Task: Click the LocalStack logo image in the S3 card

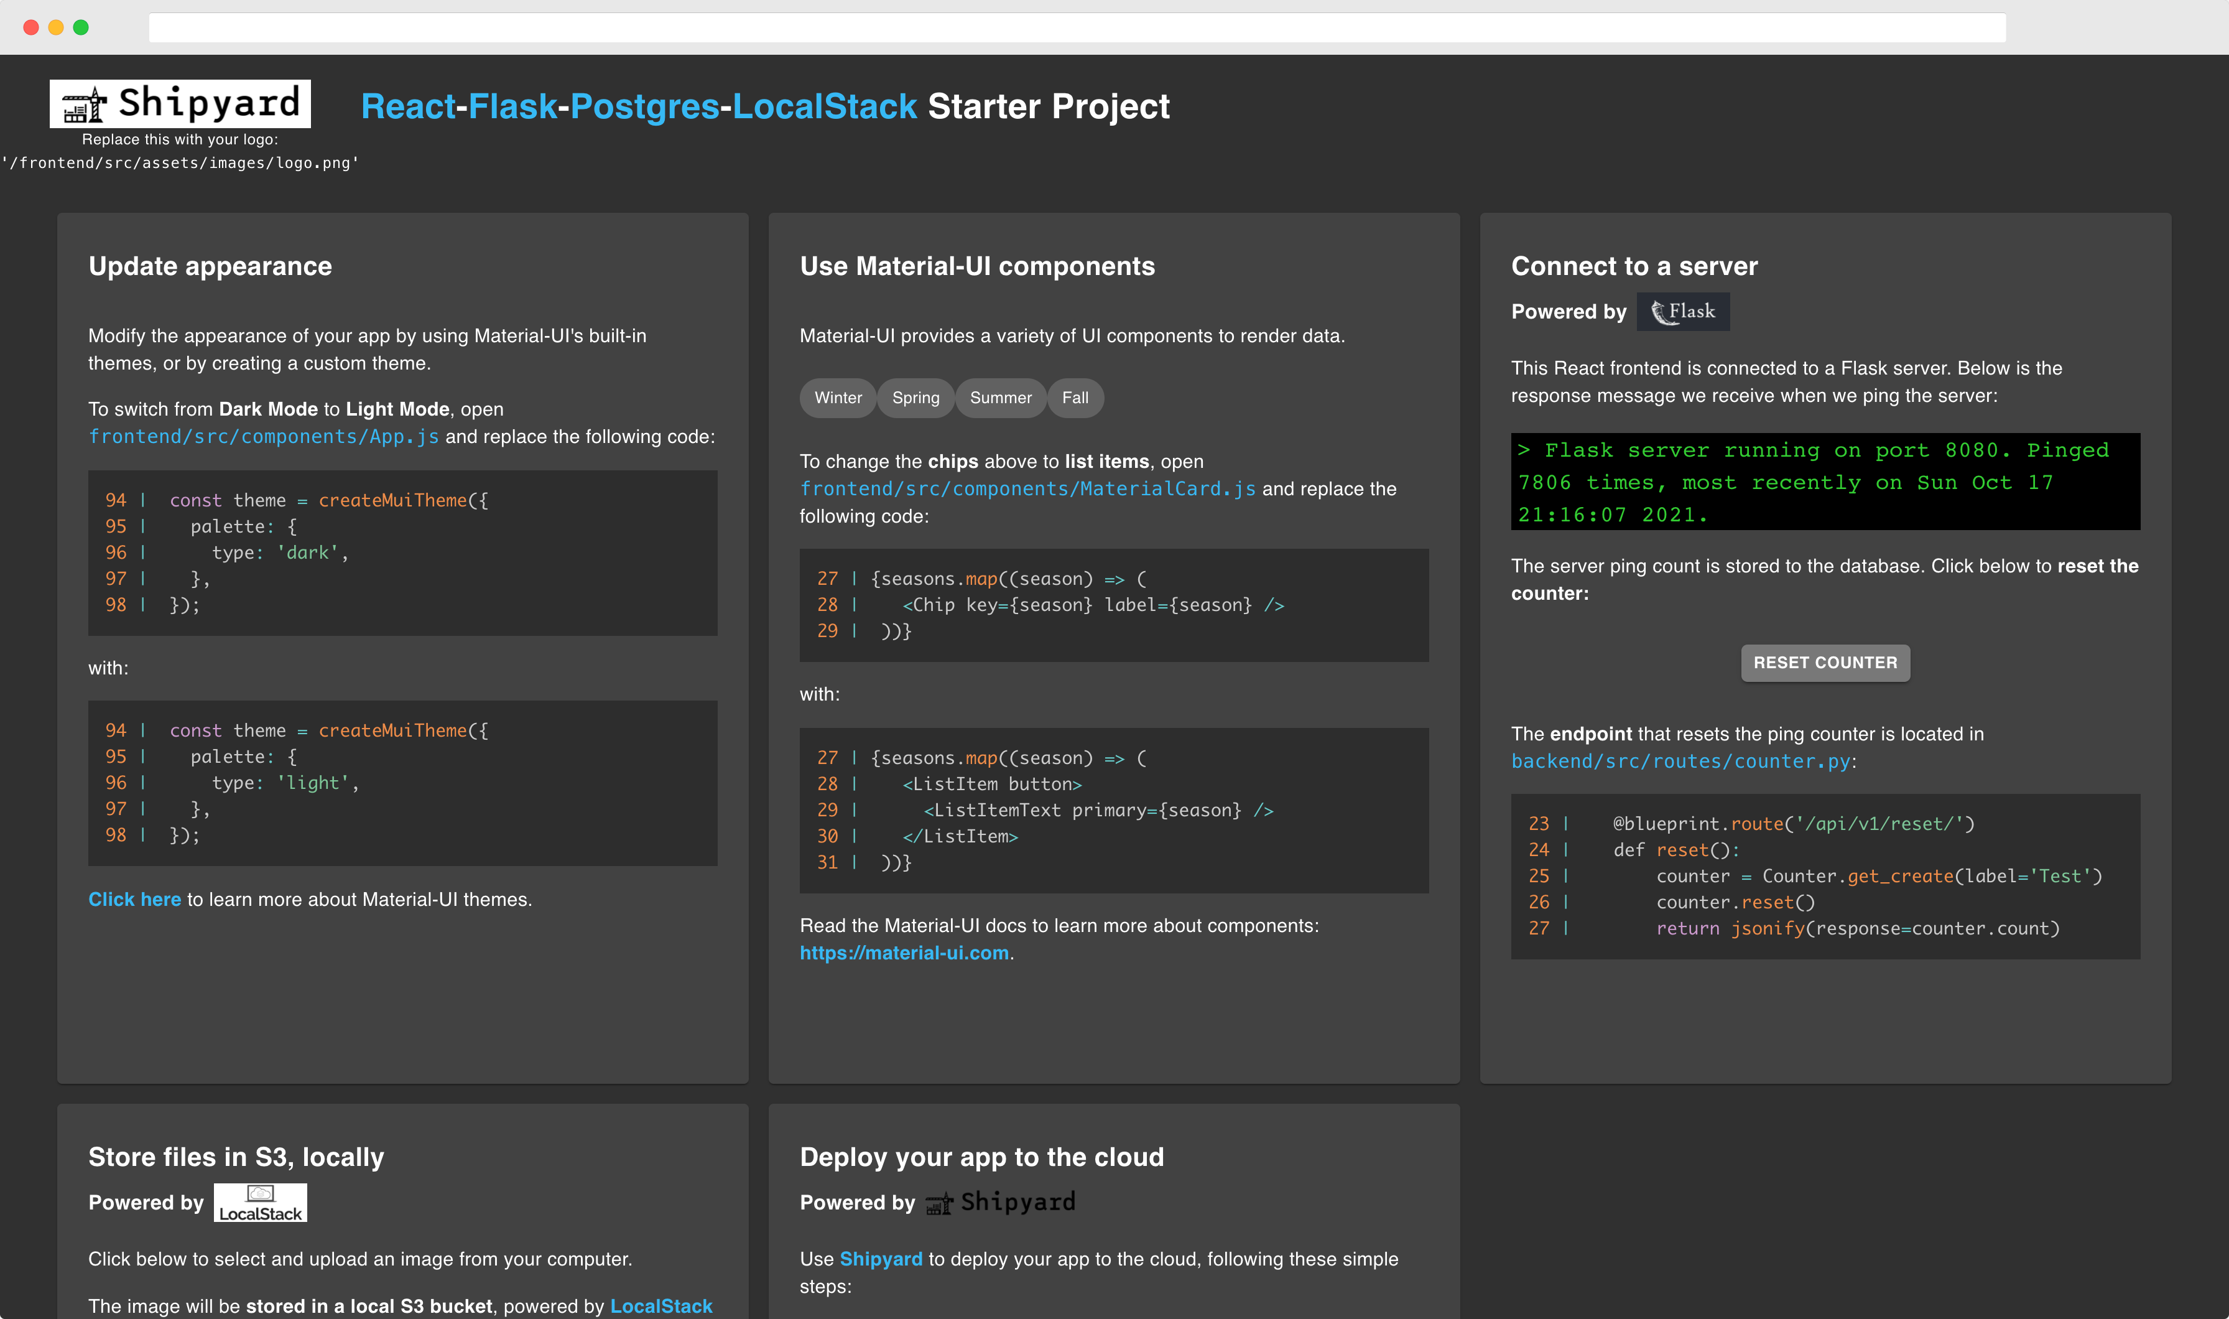Action: click(261, 1203)
